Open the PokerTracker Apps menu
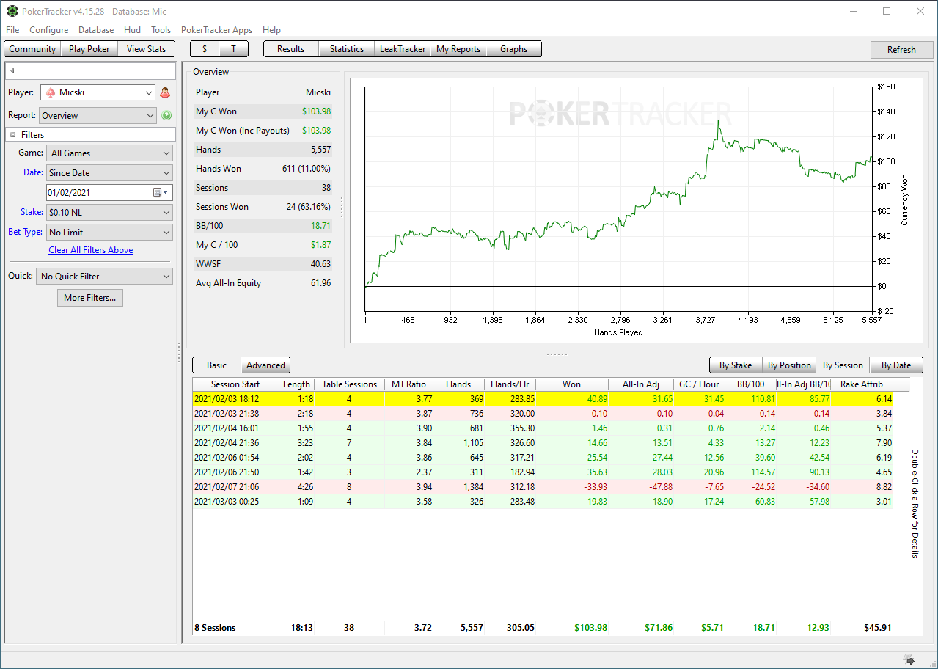Viewport: 938px width, 669px height. click(x=217, y=30)
